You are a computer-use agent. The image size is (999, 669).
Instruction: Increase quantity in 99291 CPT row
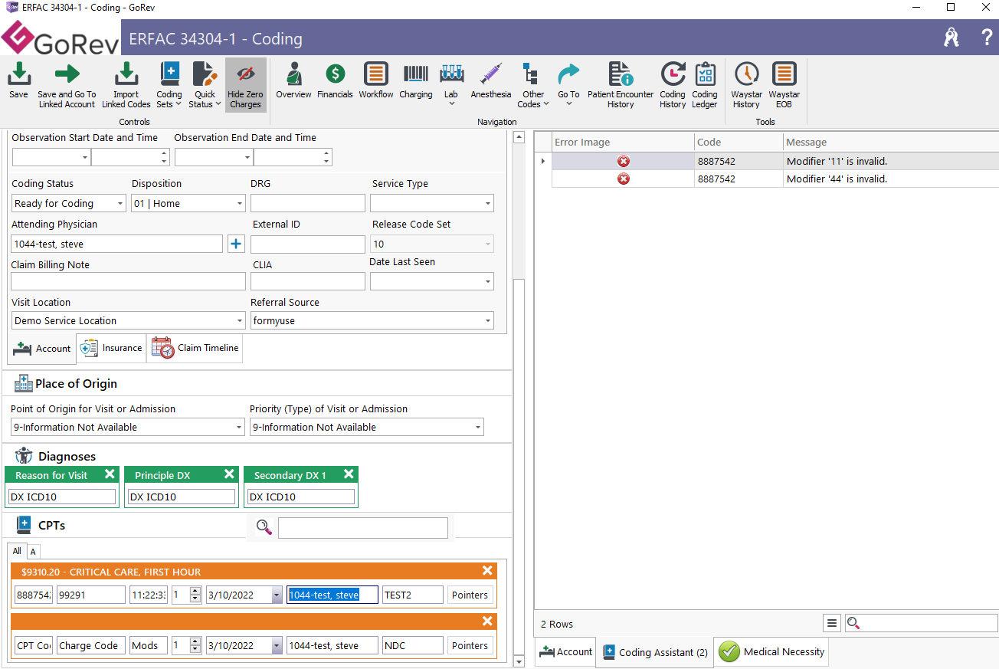(195, 591)
